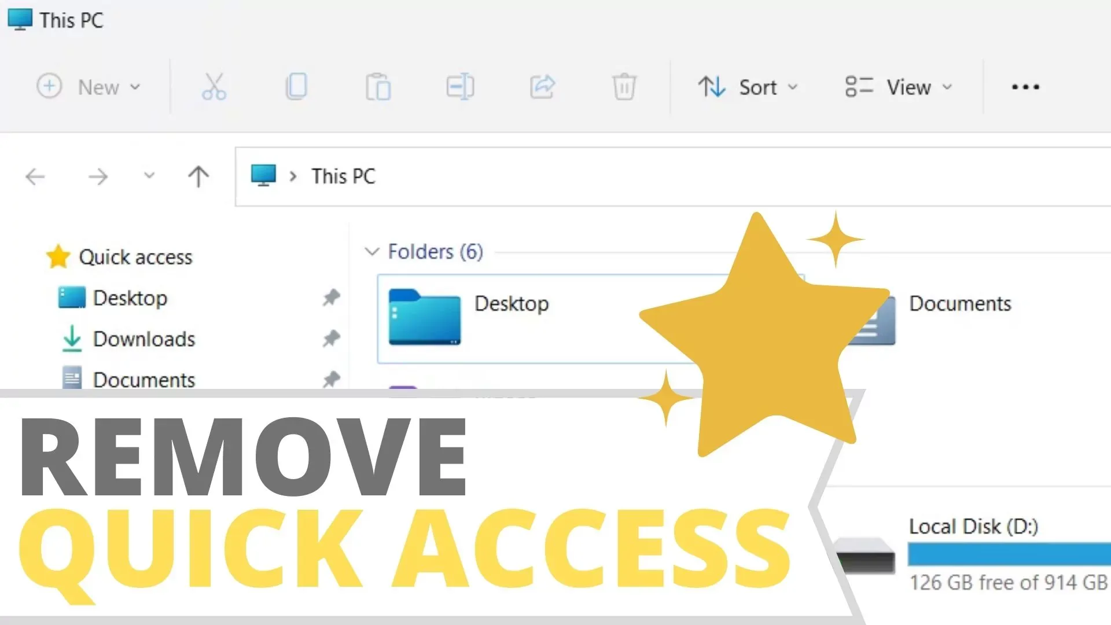Viewport: 1111px width, 625px height.
Task: Toggle Quick access pin for Downloads
Action: 331,339
